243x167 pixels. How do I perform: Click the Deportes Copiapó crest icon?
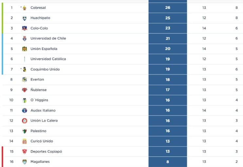tap(25, 152)
